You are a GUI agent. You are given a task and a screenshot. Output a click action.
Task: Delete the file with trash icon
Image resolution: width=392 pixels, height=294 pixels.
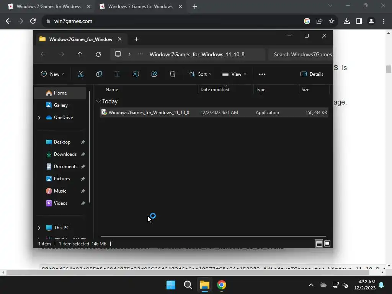point(173,74)
